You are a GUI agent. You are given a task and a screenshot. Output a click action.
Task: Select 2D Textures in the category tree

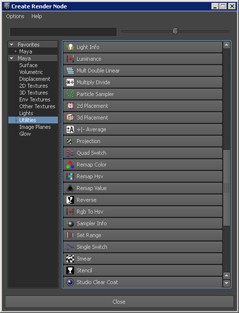pos(33,86)
